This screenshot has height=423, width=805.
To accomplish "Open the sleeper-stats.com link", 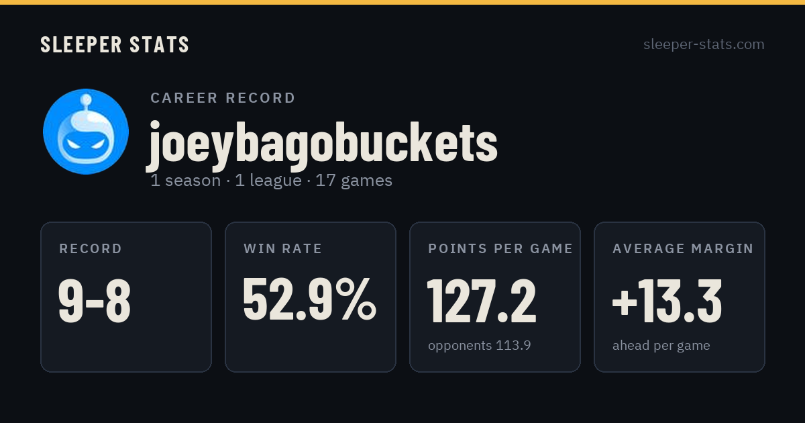I will 704,44.
